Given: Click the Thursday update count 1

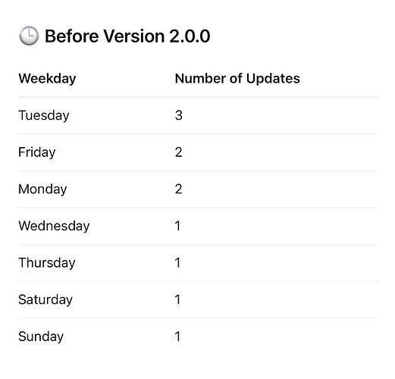Looking at the screenshot, I should click(177, 263).
